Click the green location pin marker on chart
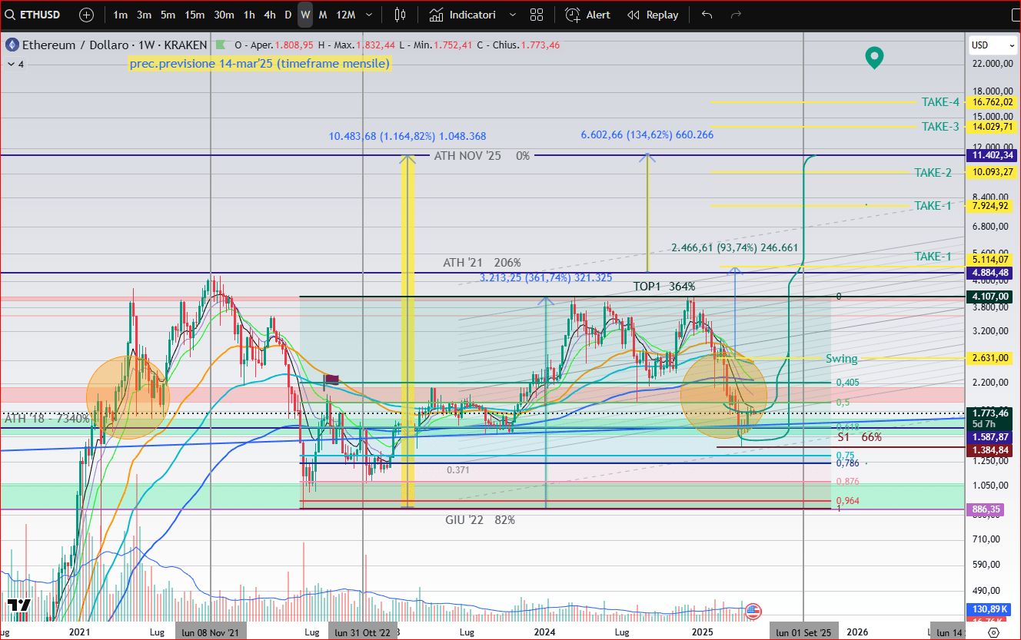The width and height of the screenshot is (1021, 640). (x=874, y=58)
